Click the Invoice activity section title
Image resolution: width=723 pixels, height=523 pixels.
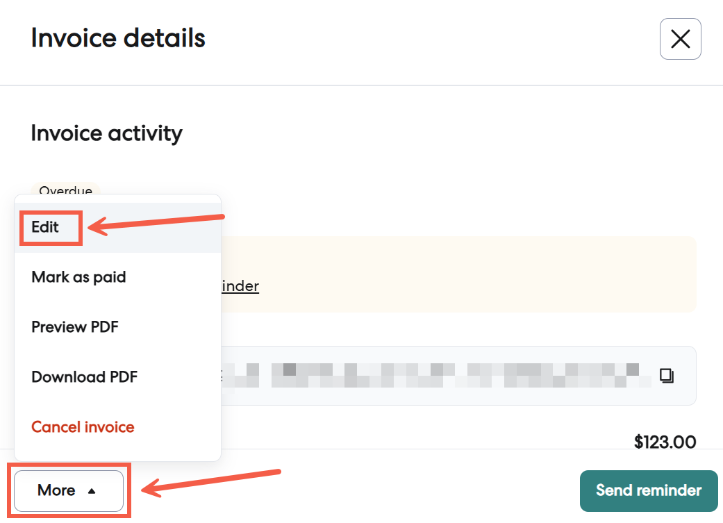click(106, 133)
